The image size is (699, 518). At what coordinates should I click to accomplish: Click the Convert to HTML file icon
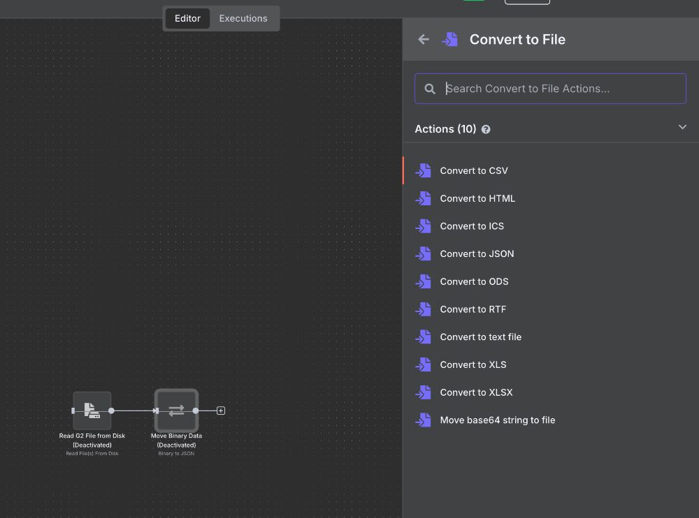pyautogui.click(x=423, y=198)
